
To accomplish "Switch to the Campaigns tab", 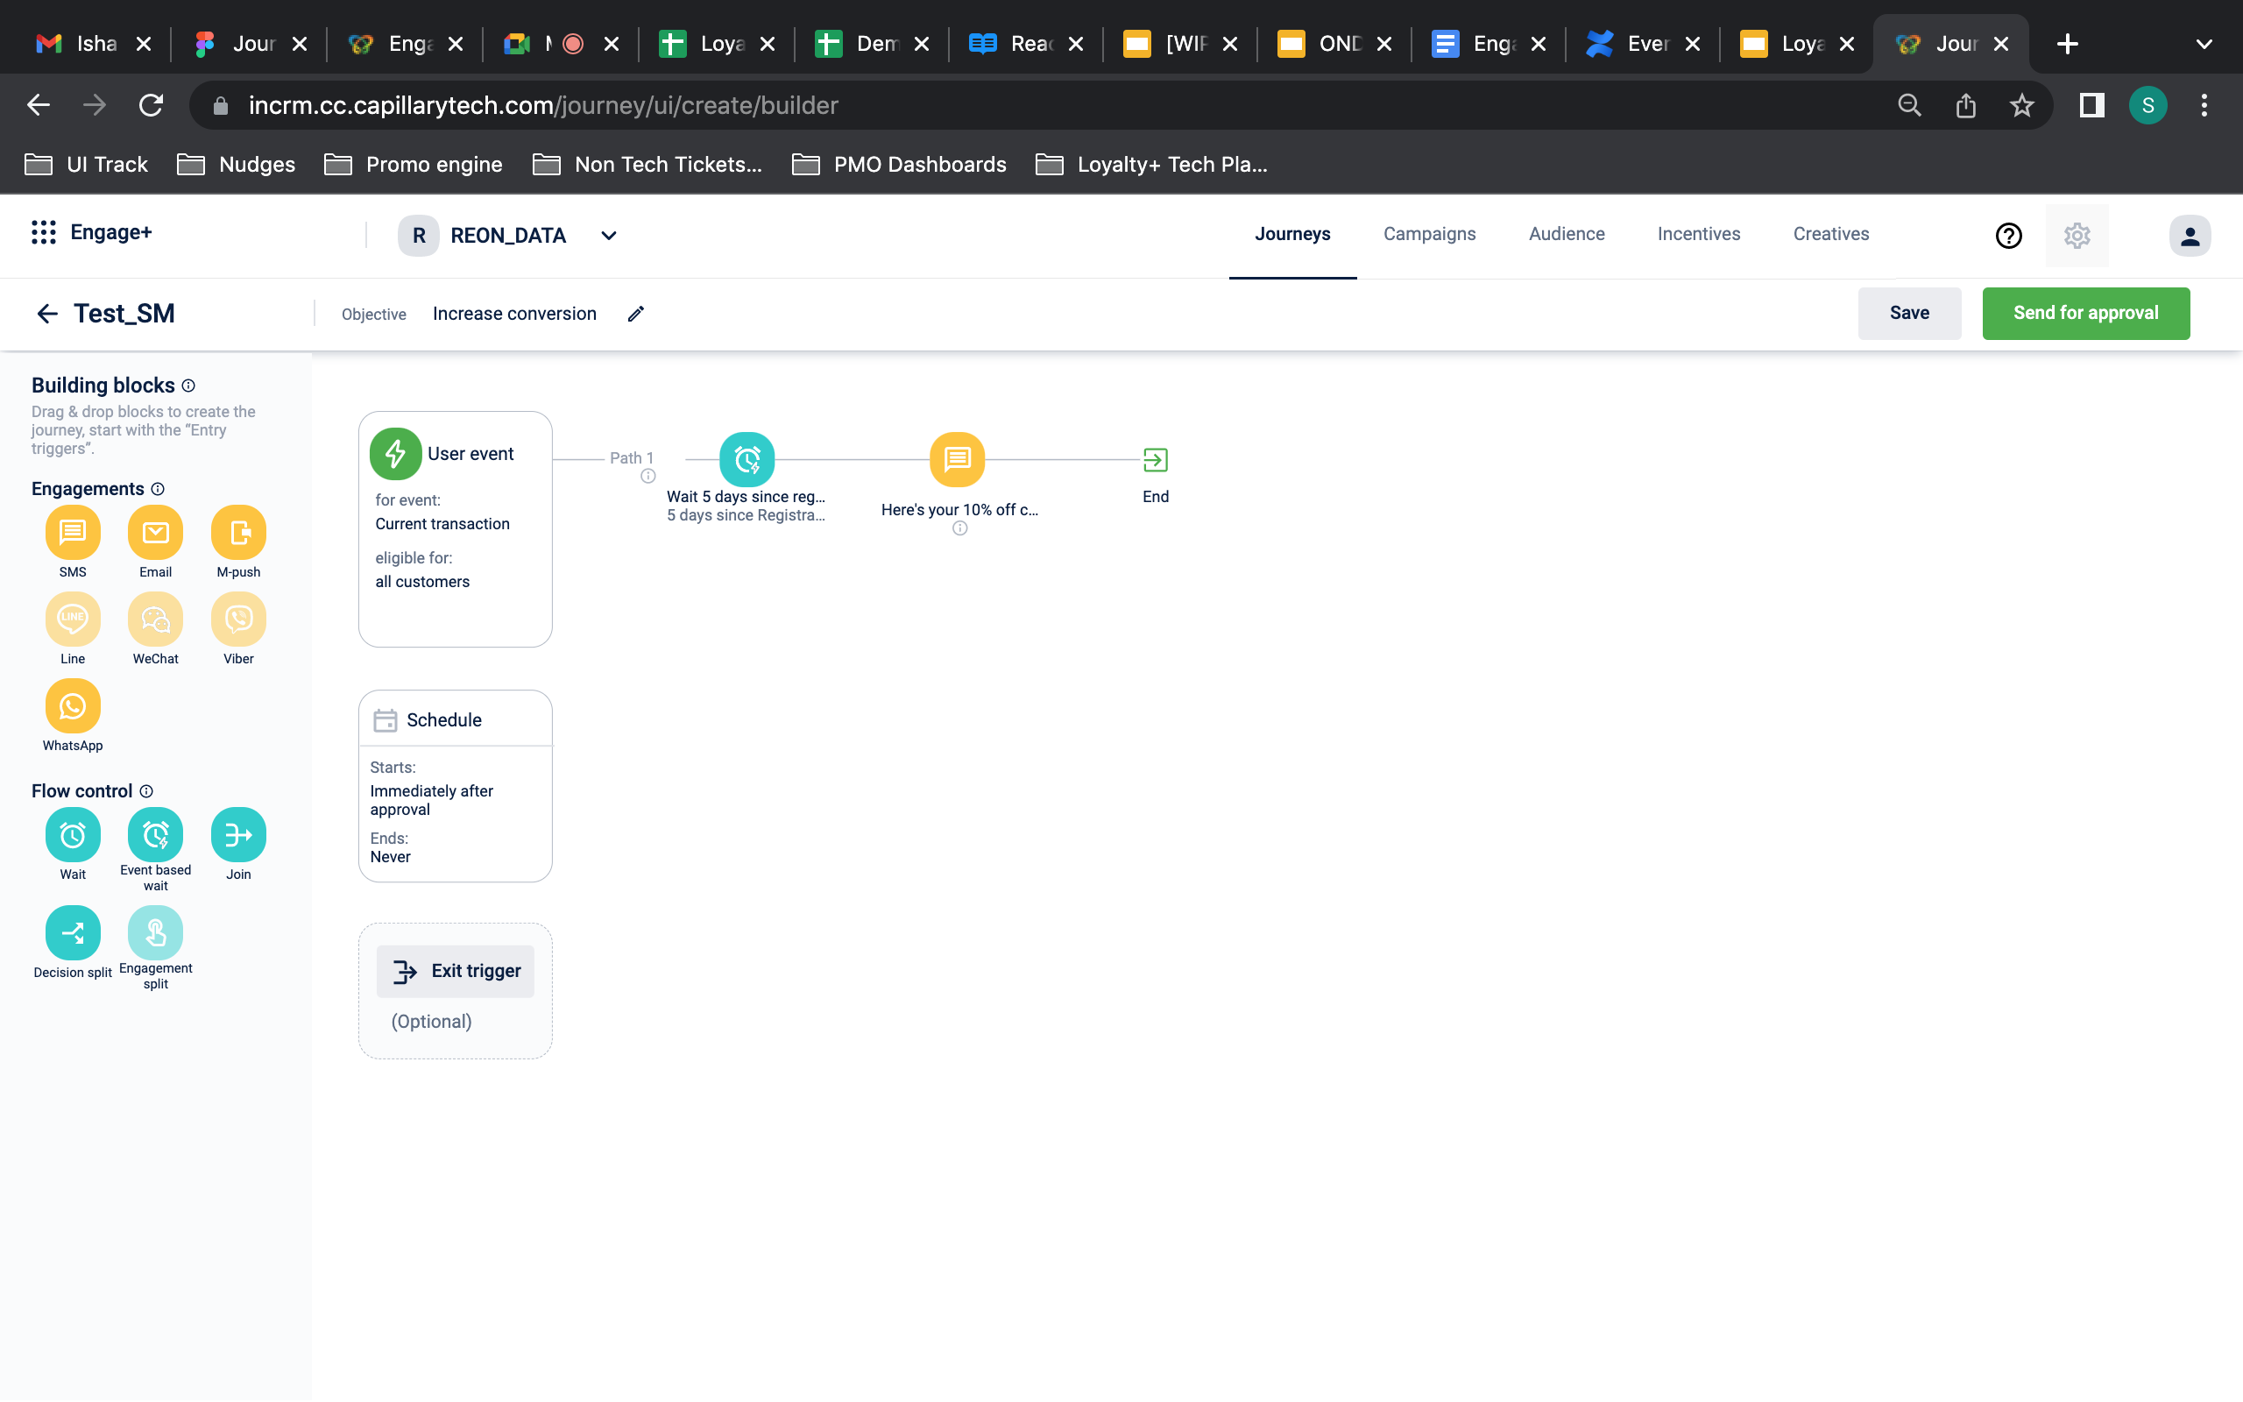I will (1429, 234).
